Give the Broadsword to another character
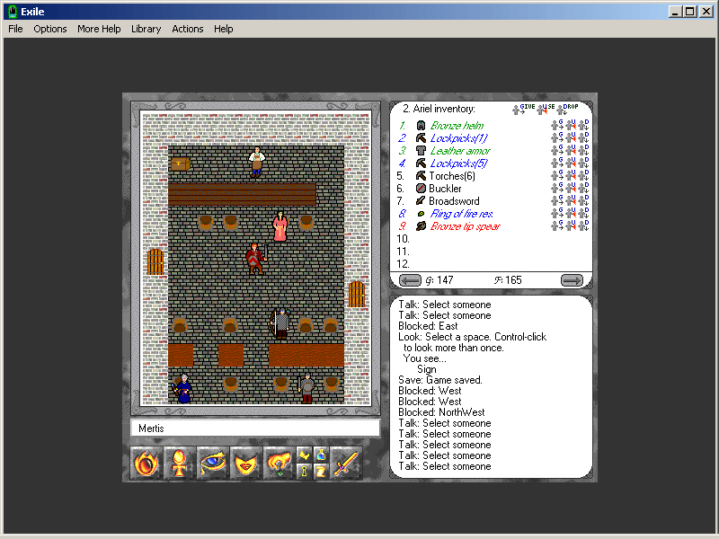Screen dimensions: 719x539 pos(556,200)
